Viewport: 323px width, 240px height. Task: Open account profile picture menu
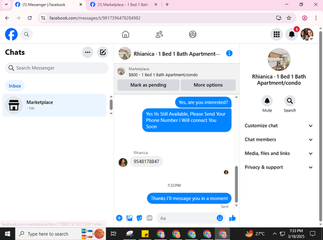[307, 34]
